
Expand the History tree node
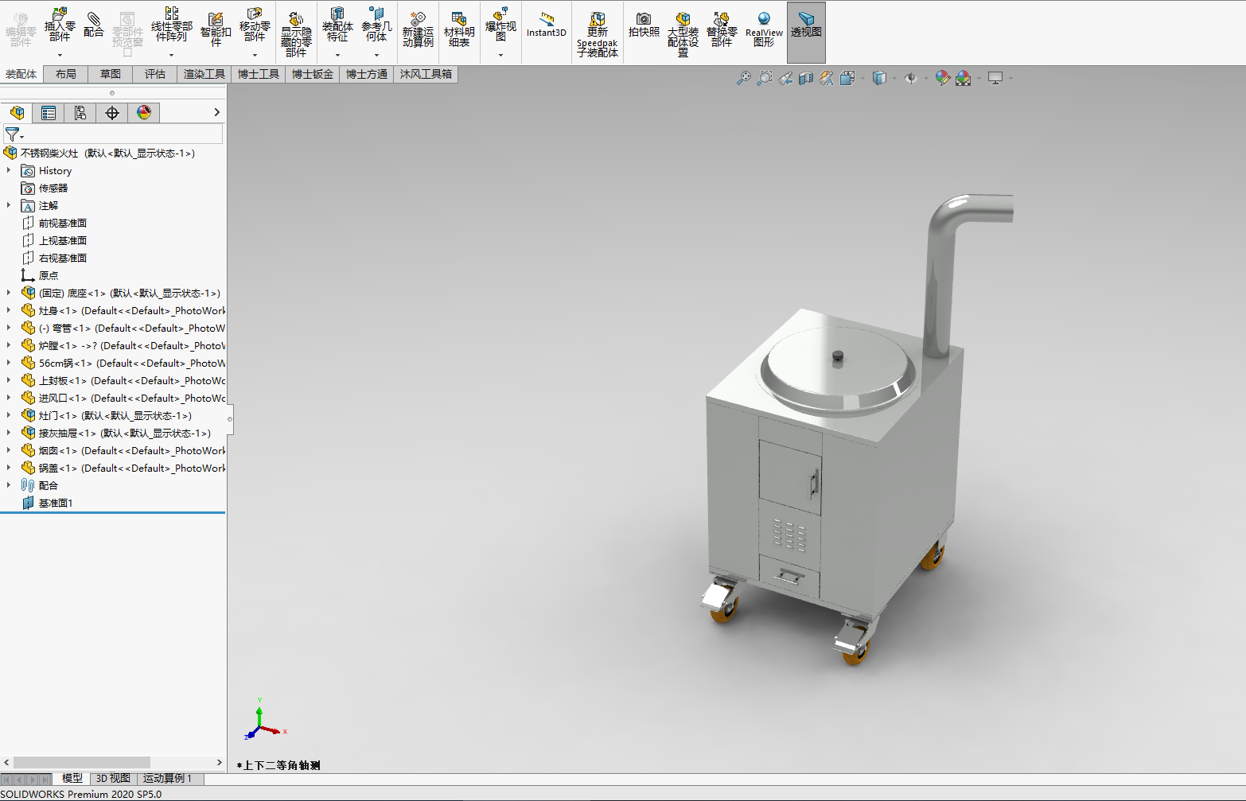tap(9, 170)
